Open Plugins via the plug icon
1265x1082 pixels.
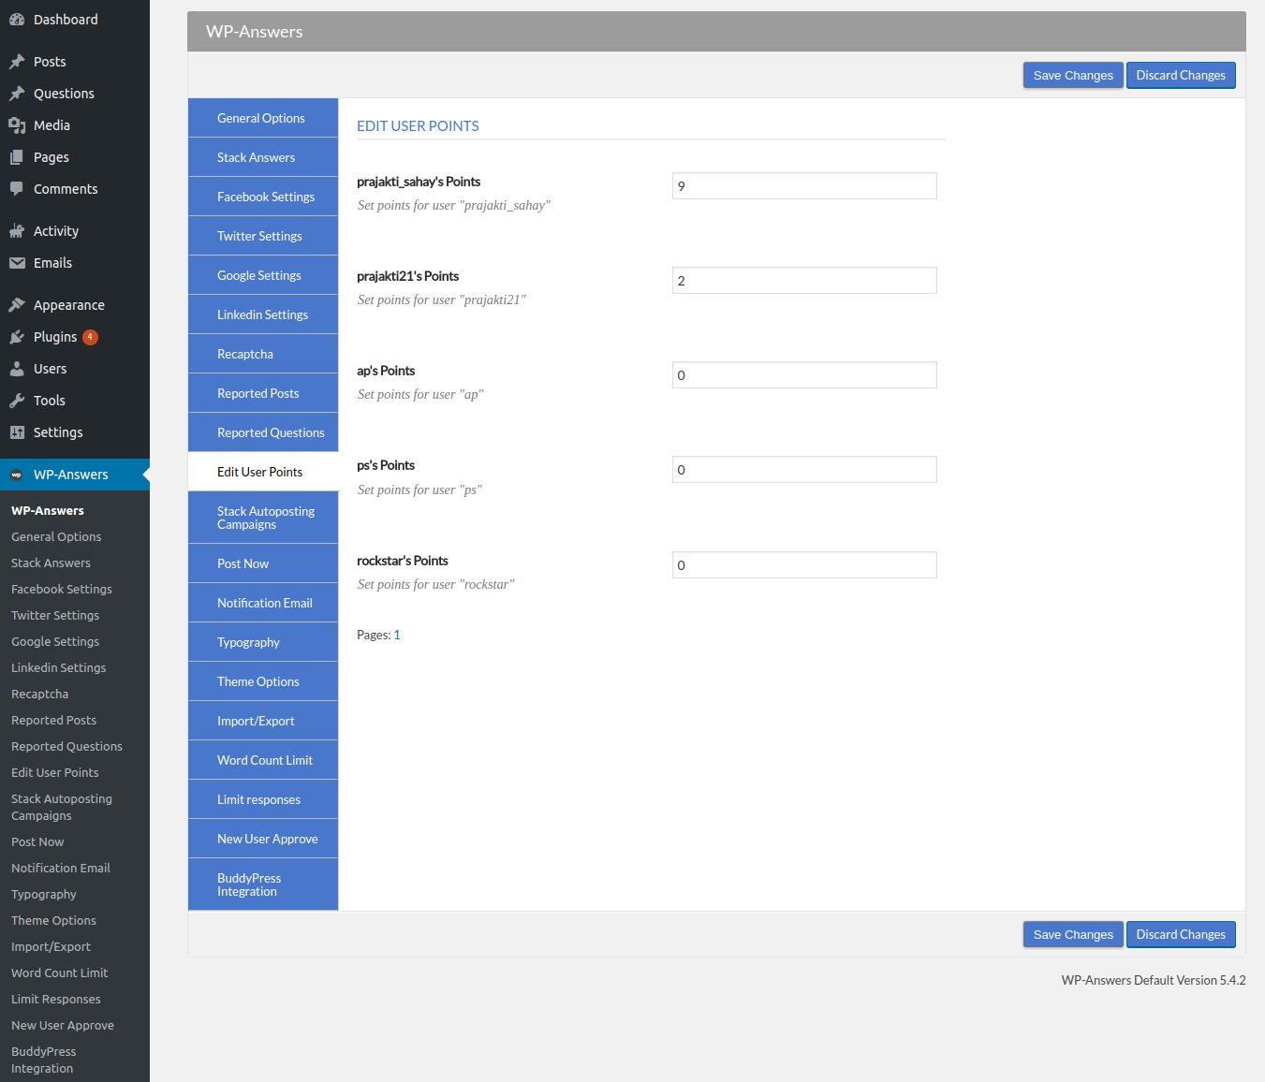click(17, 337)
